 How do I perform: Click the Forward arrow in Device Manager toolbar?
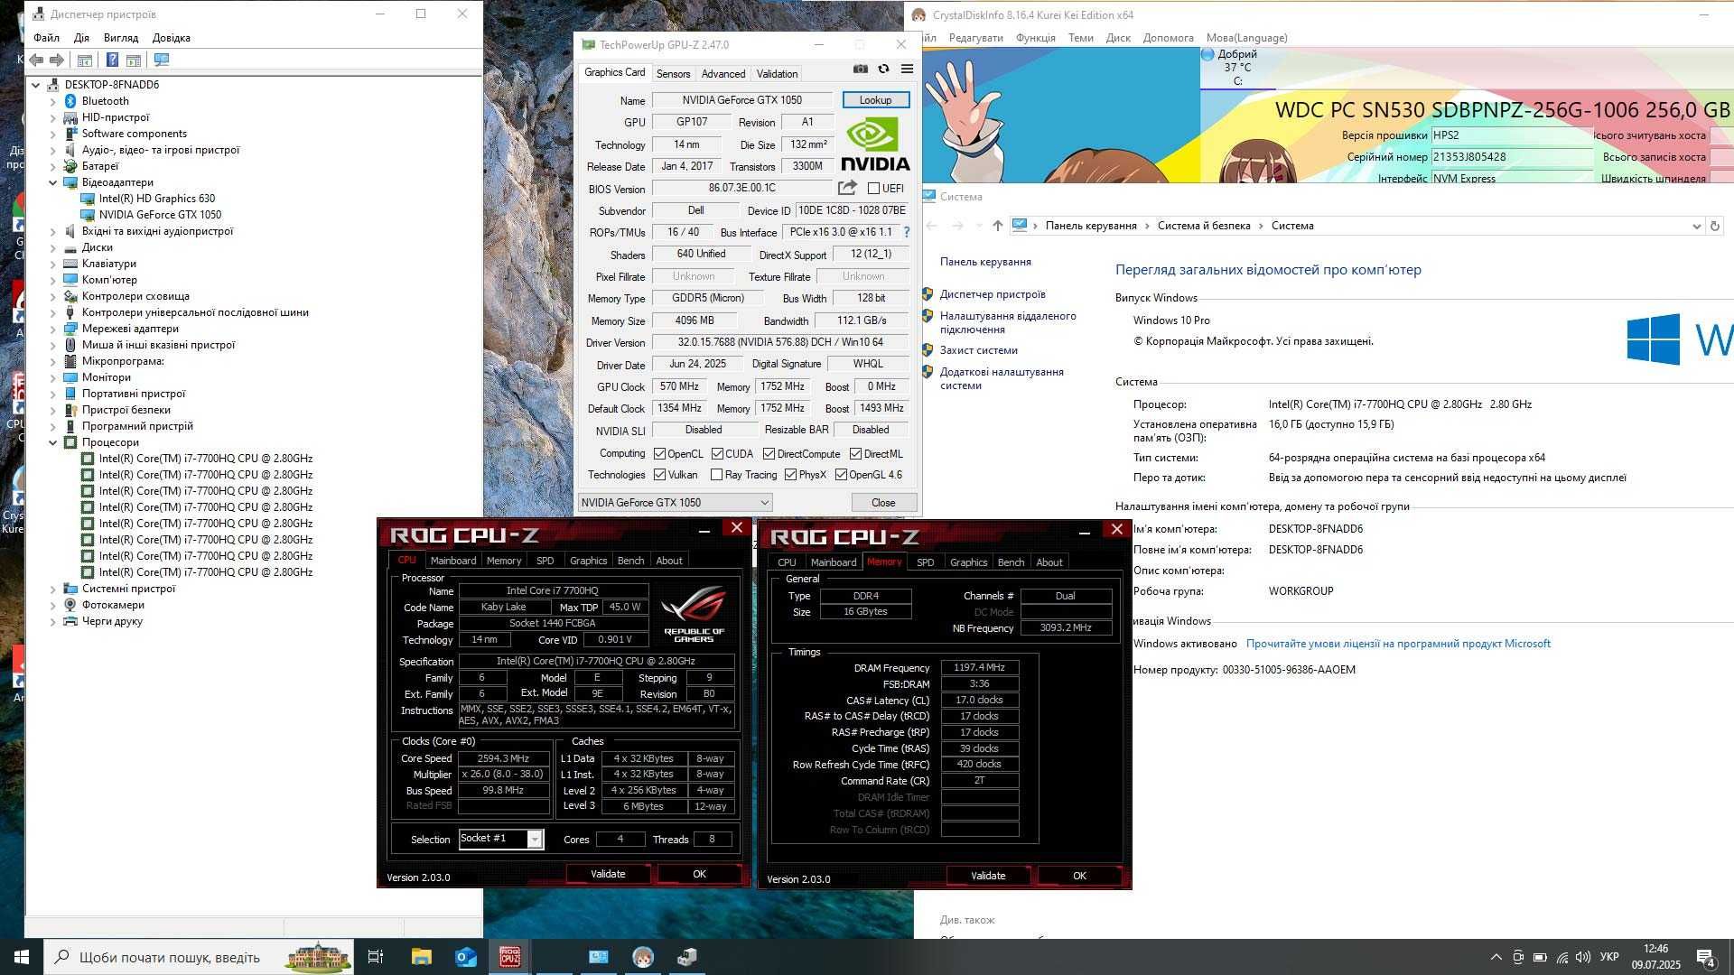click(x=56, y=60)
